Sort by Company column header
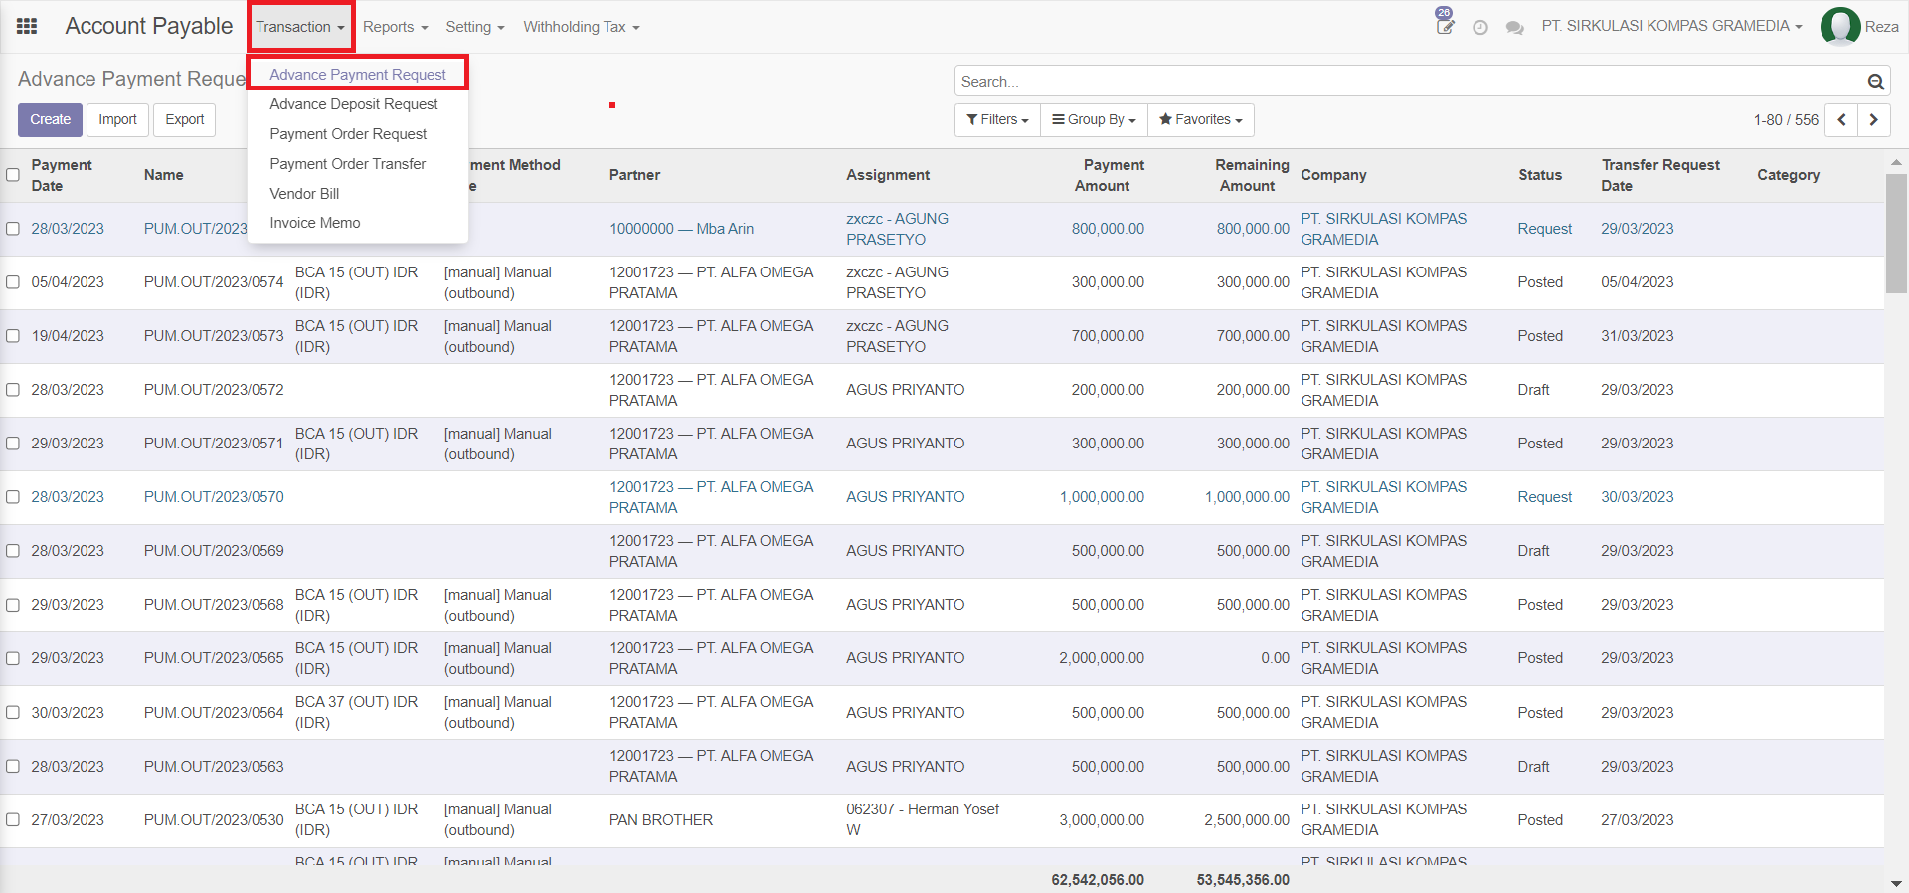The width and height of the screenshot is (1909, 893). click(x=1333, y=175)
